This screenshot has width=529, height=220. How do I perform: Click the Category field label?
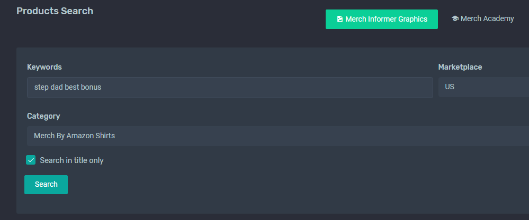click(43, 116)
